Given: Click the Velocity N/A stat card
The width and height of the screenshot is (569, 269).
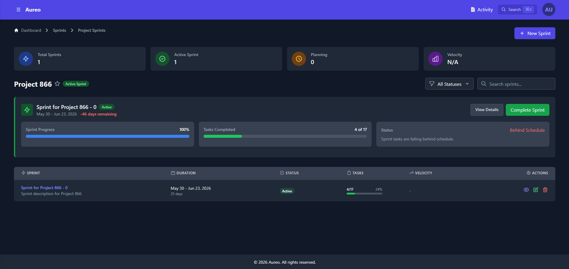Looking at the screenshot, I should pos(489,59).
